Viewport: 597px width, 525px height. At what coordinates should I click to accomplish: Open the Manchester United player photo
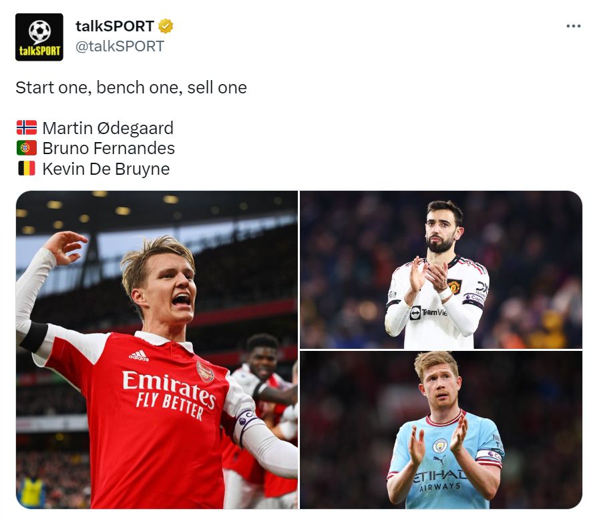click(x=441, y=270)
